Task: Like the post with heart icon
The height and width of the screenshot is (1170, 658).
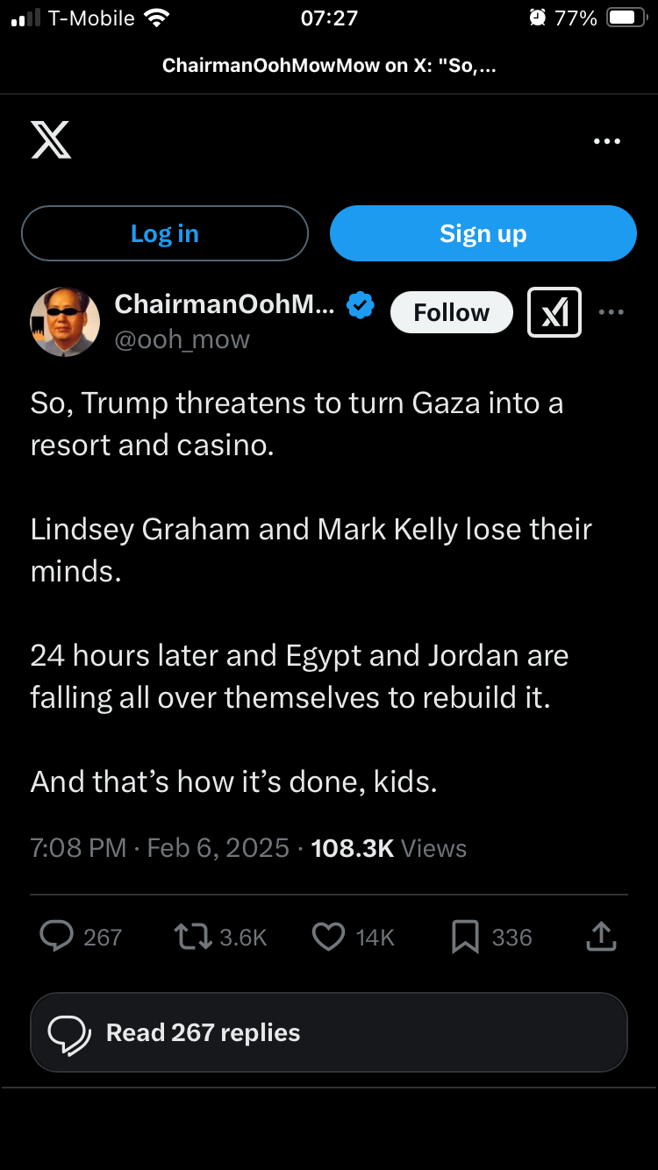Action: [x=329, y=937]
